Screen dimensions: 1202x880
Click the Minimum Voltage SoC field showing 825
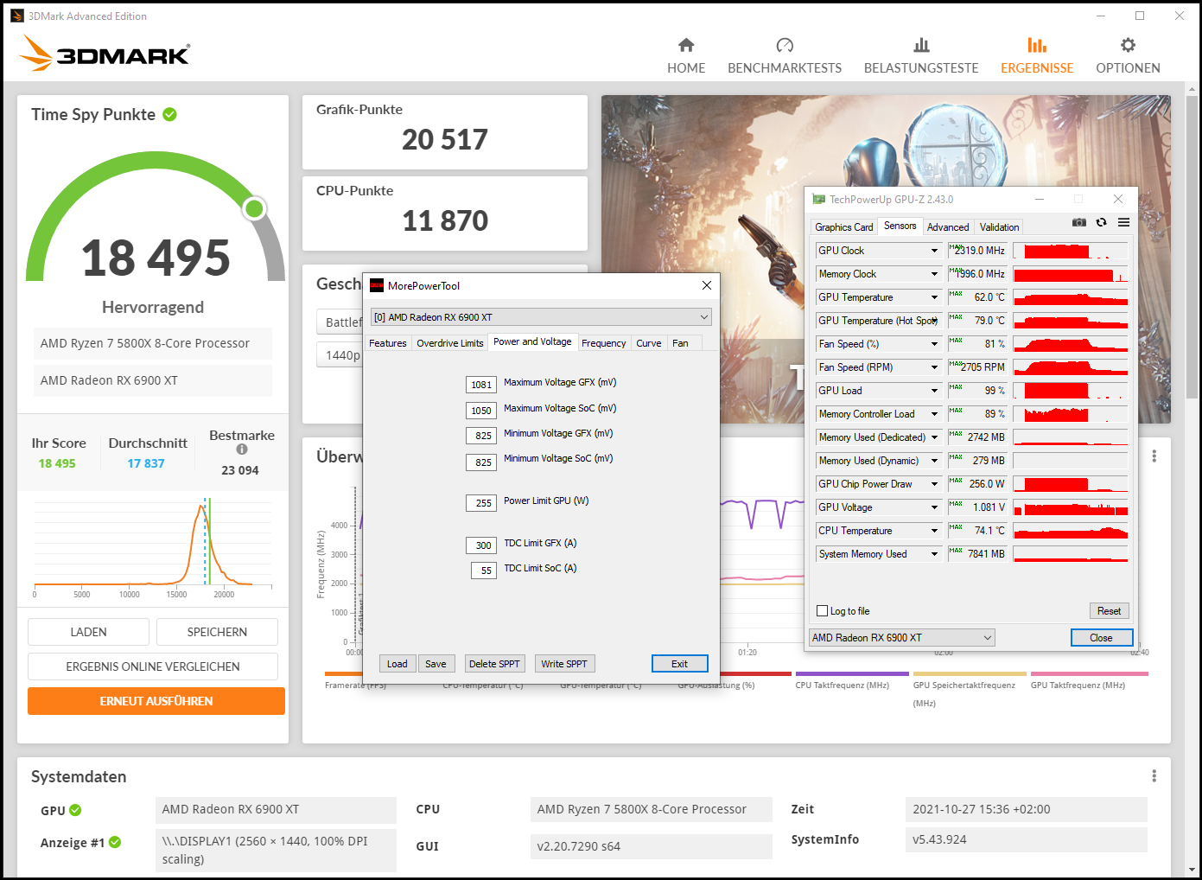[x=481, y=462]
